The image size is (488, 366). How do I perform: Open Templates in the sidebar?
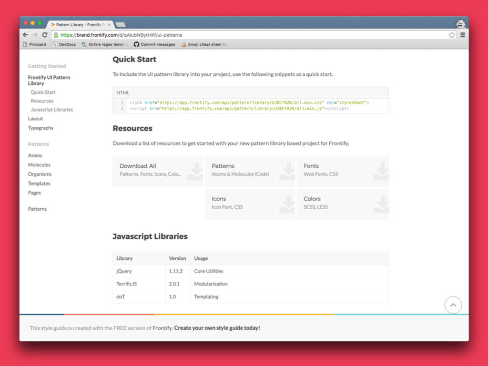[39, 183]
